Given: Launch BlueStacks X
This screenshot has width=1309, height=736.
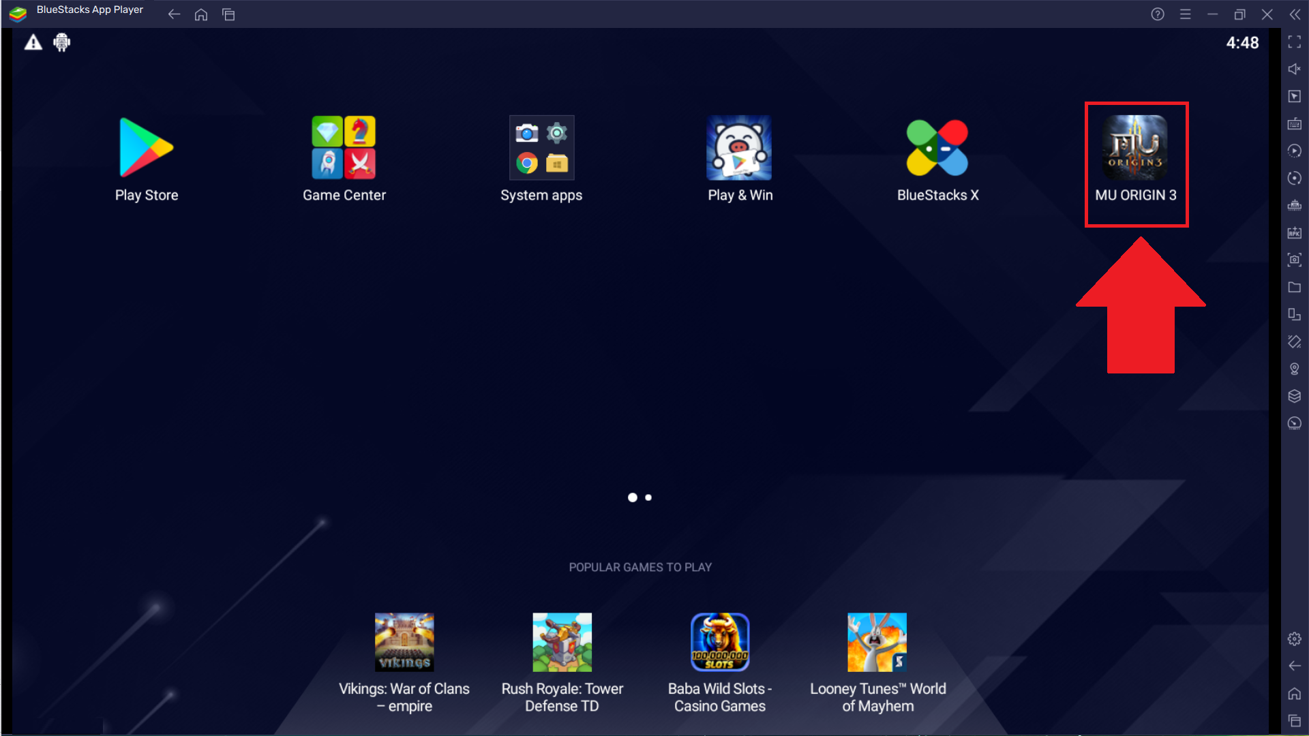Looking at the screenshot, I should 937,148.
